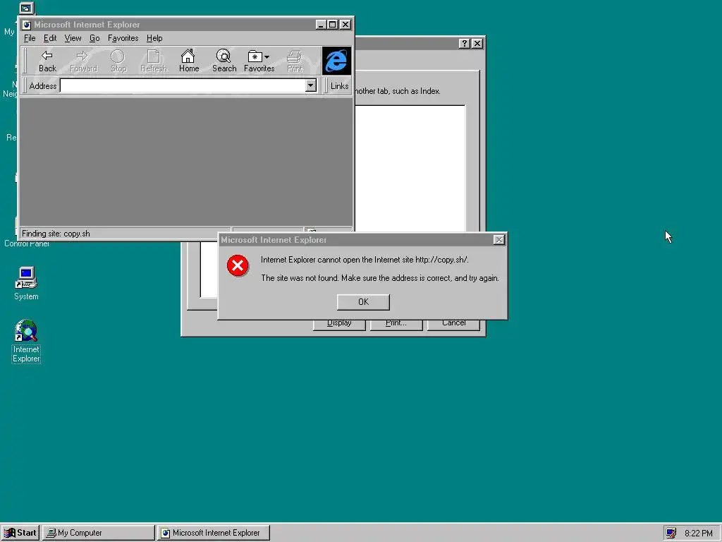Viewport: 722px width, 542px height.
Task: Click the Print toolbar button
Action: click(295, 61)
